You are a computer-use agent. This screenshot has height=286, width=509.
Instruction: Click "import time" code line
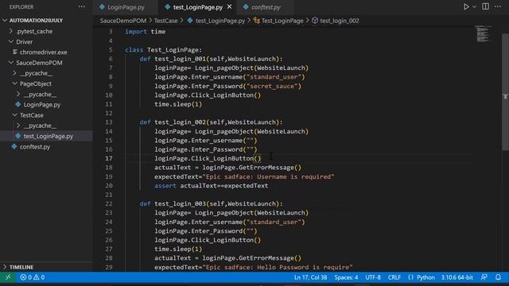coord(145,32)
